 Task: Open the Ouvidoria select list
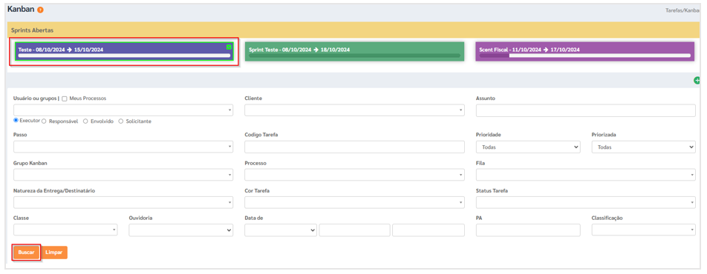pyautogui.click(x=180, y=230)
